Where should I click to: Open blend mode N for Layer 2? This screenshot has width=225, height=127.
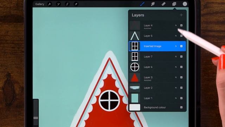(x=176, y=88)
